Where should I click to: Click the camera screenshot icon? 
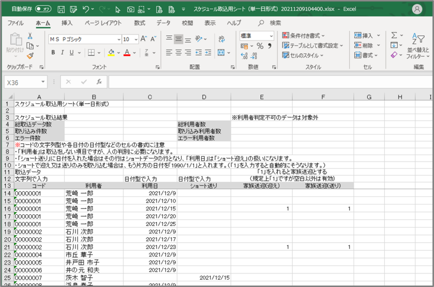coord(131,9)
